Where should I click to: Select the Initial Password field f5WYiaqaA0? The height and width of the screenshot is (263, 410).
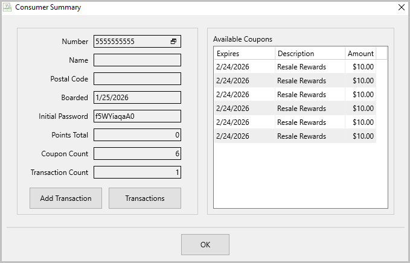(137, 116)
